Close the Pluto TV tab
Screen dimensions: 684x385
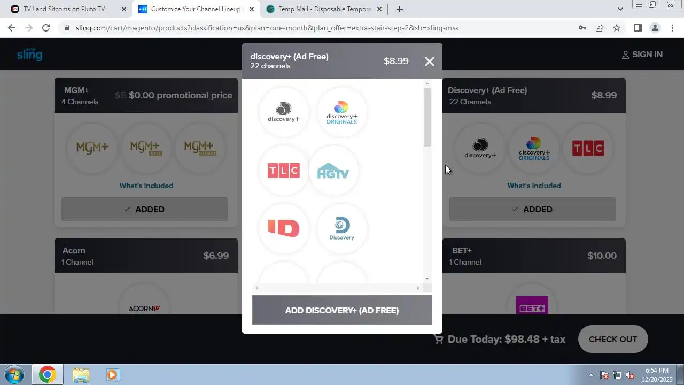point(124,9)
